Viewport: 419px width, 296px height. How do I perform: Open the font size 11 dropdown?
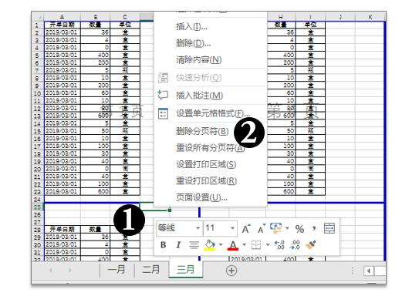pyautogui.click(x=232, y=228)
